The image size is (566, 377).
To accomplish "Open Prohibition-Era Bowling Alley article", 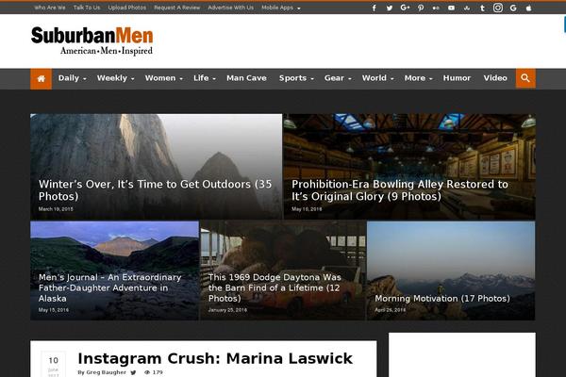I will [x=400, y=190].
